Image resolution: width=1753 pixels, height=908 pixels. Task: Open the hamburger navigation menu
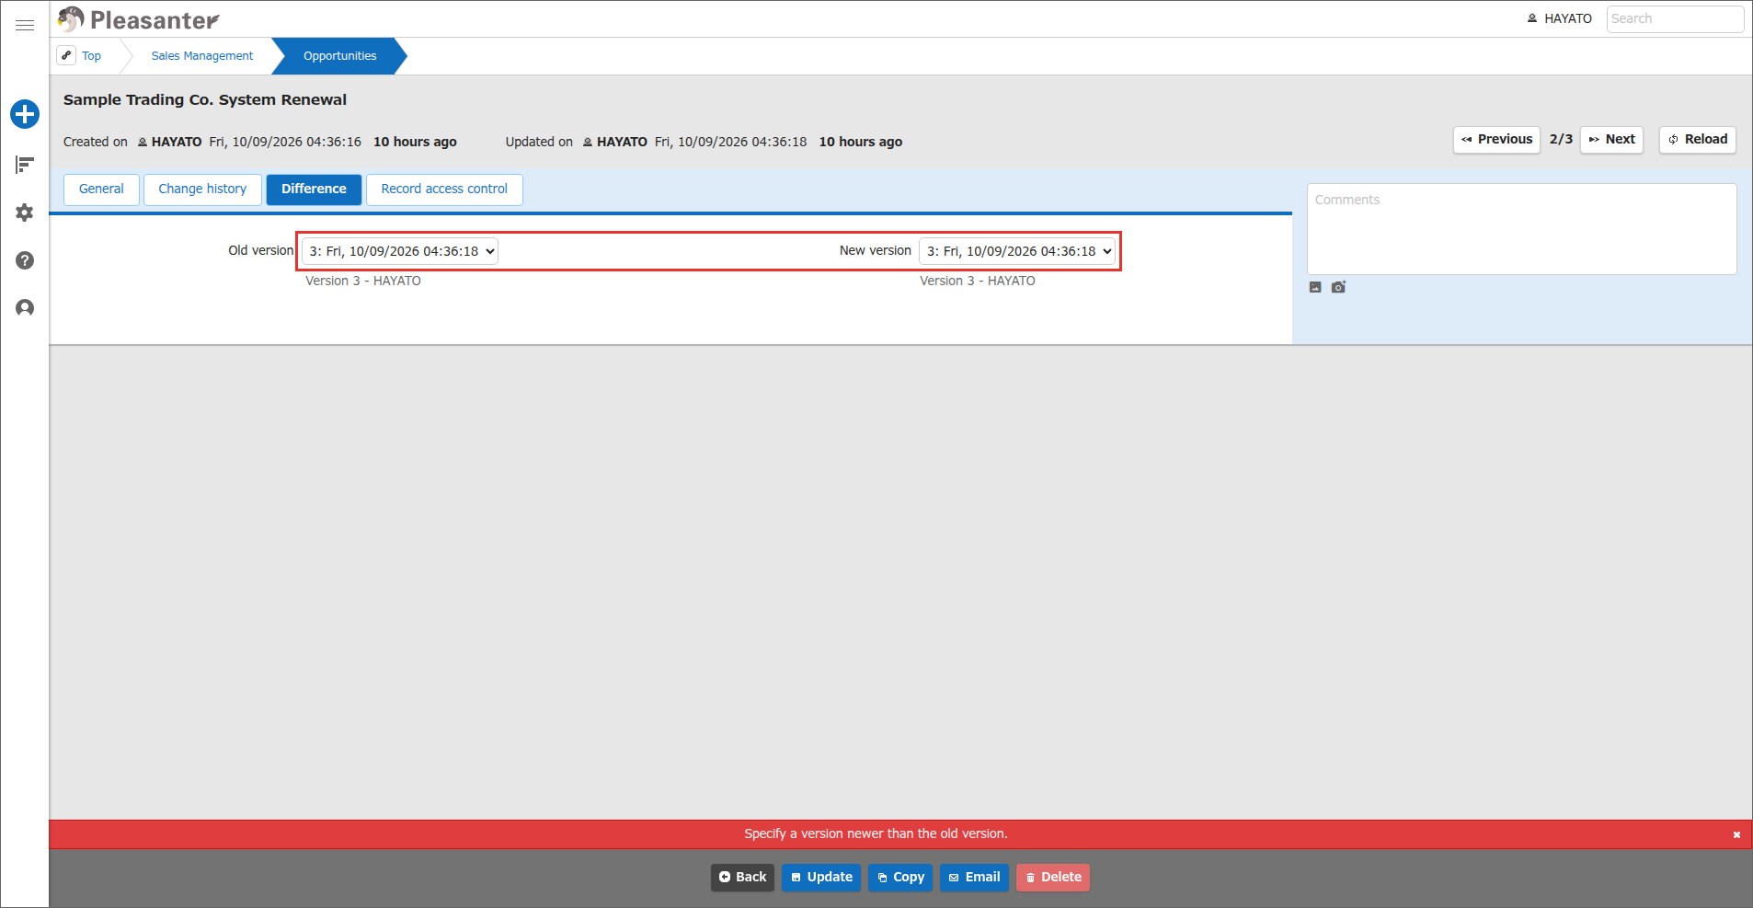25,25
